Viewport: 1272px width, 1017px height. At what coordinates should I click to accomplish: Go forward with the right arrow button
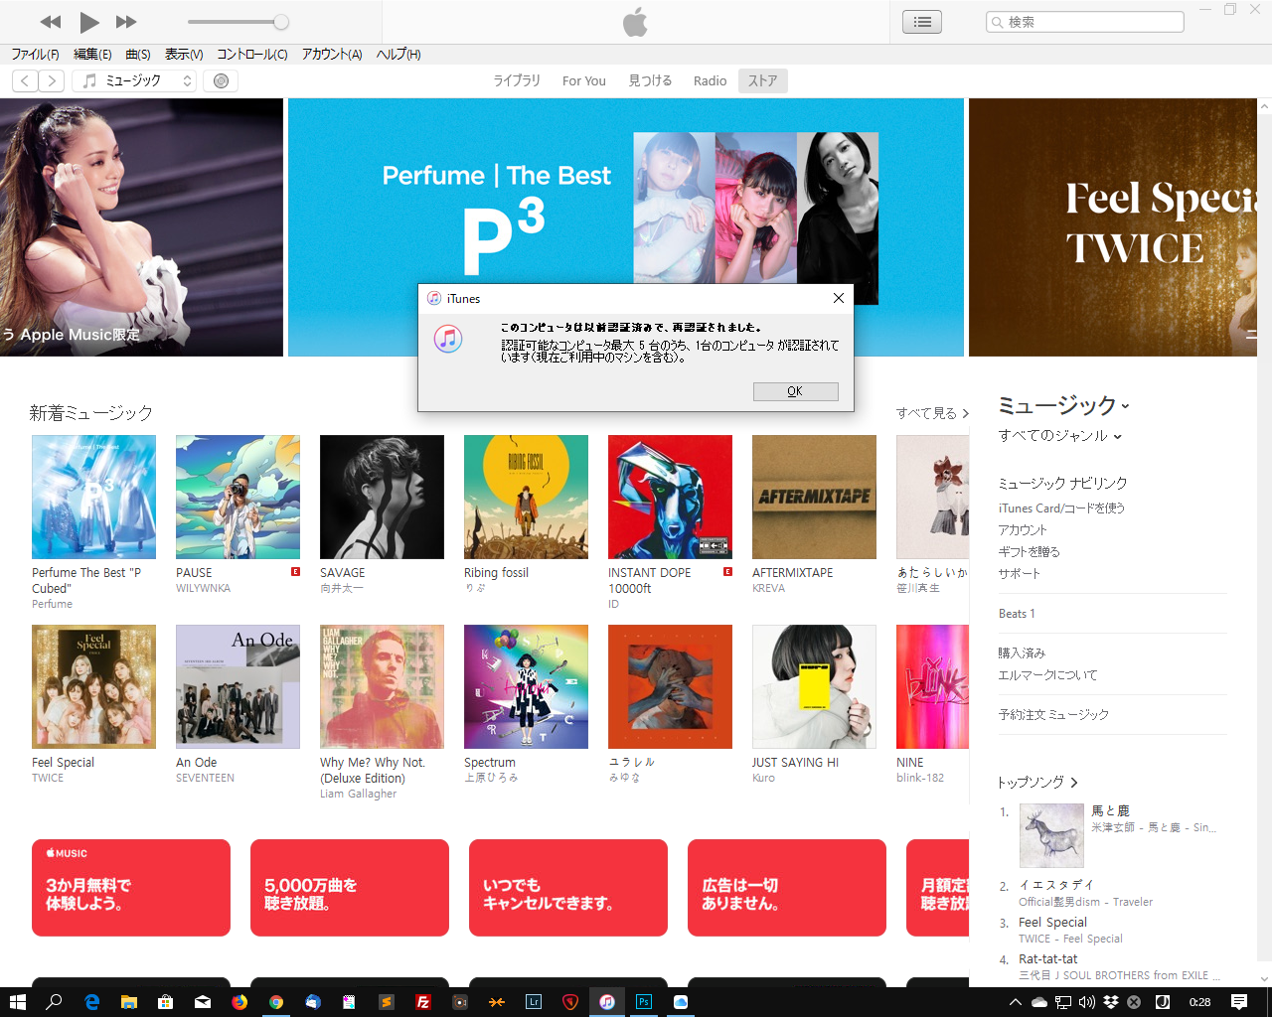tap(52, 81)
